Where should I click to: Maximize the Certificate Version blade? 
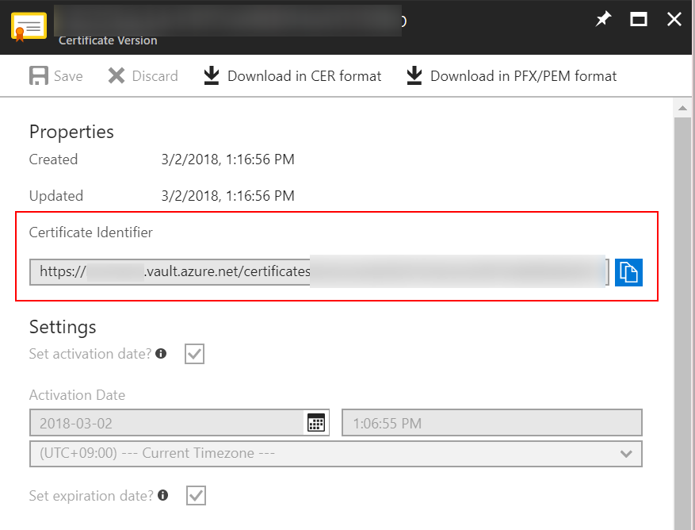[x=639, y=20]
